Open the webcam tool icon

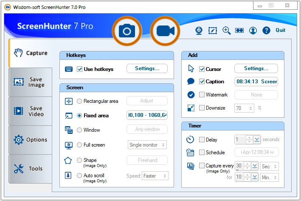(199, 31)
